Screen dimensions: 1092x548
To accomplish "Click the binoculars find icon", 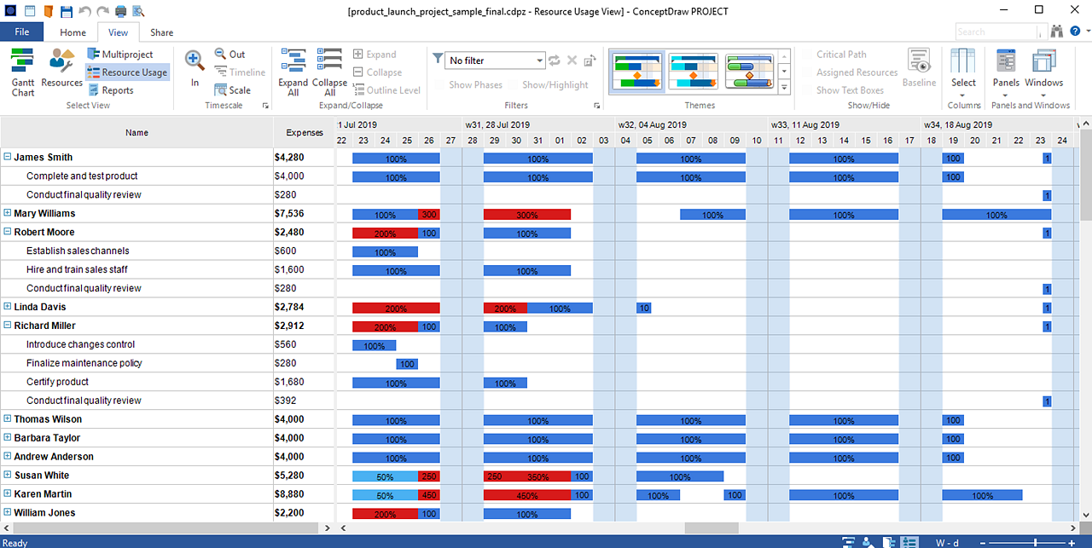I will [x=1058, y=32].
